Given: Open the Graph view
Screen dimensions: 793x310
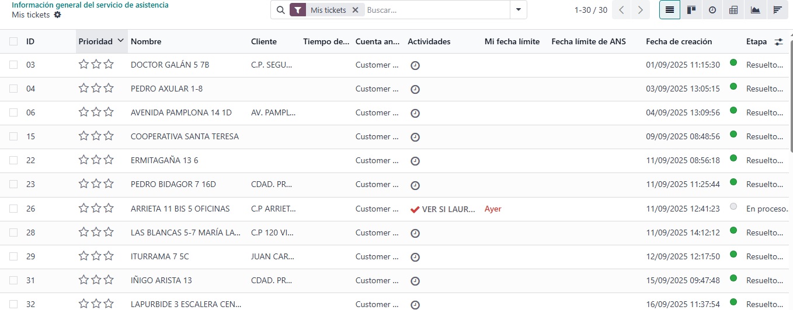Looking at the screenshot, I should click(x=755, y=10).
